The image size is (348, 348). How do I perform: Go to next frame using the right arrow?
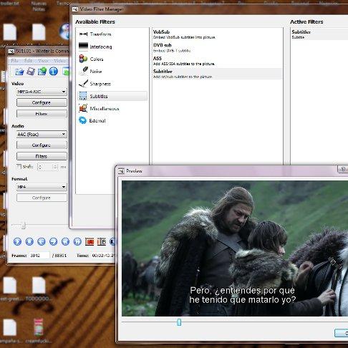(x=53, y=241)
